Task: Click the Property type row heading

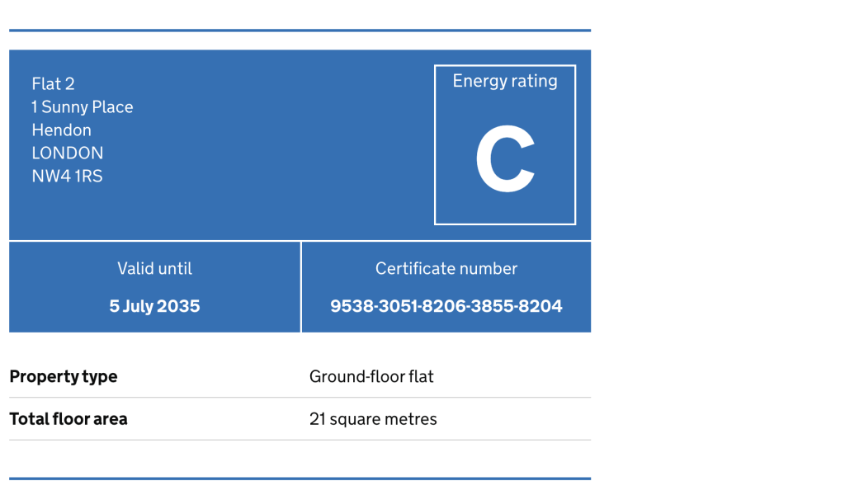Action: click(x=63, y=376)
